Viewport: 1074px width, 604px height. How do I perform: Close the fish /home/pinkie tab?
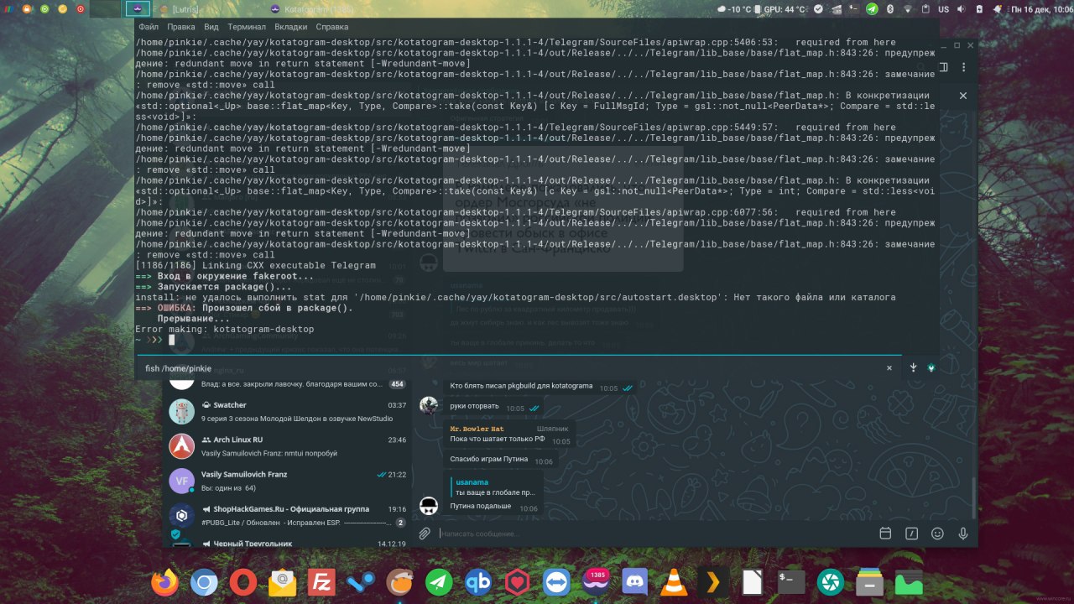(889, 368)
